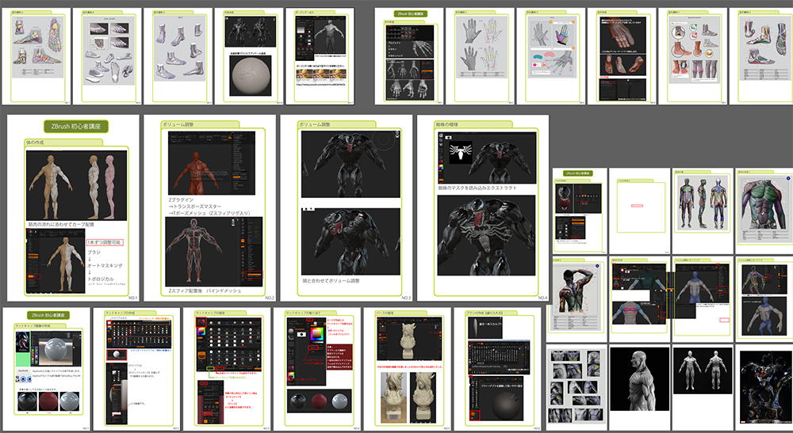Image resolution: width=793 pixels, height=433 pixels.
Task: Open the posing page with grey T-pose figure
Action: point(320,56)
